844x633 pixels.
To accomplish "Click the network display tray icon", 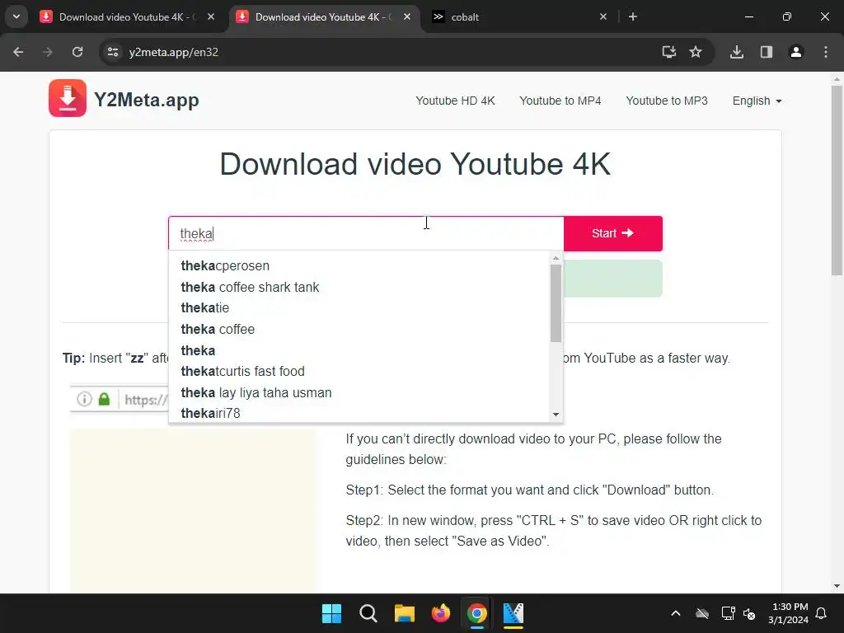I will pyautogui.click(x=728, y=613).
